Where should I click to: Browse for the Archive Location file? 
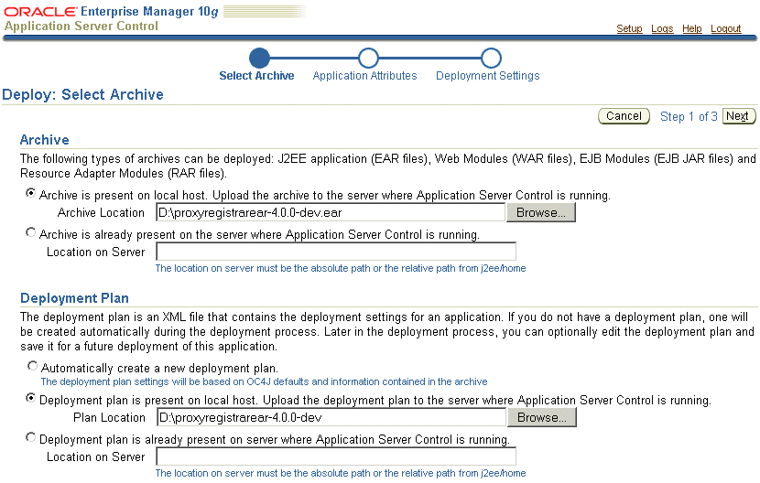(x=541, y=212)
